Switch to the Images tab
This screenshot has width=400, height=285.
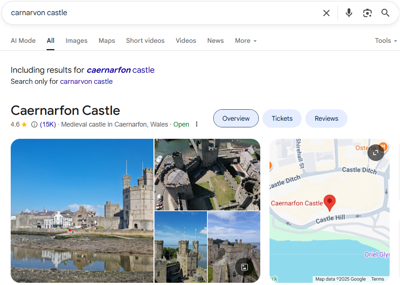tap(77, 41)
